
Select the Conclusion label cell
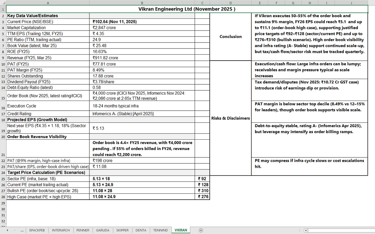[x=231, y=37]
